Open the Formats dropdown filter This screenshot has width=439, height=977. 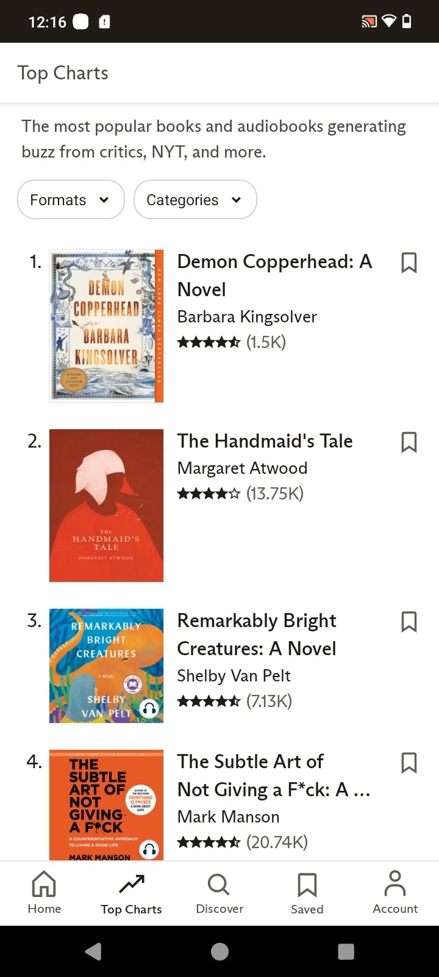point(71,200)
